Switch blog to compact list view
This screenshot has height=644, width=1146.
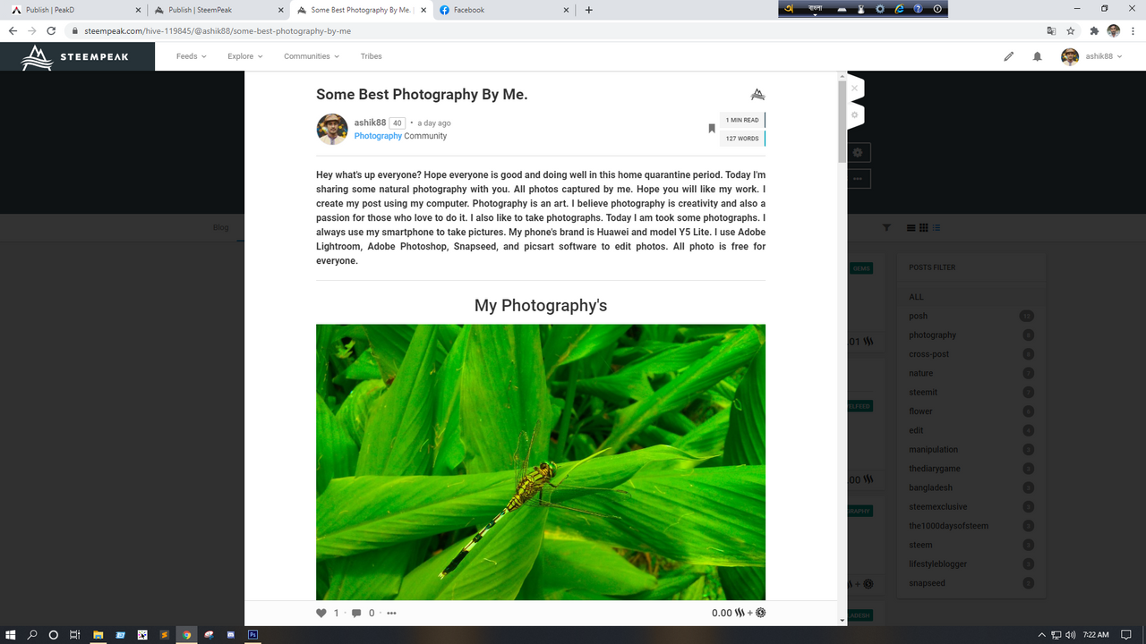tap(911, 228)
